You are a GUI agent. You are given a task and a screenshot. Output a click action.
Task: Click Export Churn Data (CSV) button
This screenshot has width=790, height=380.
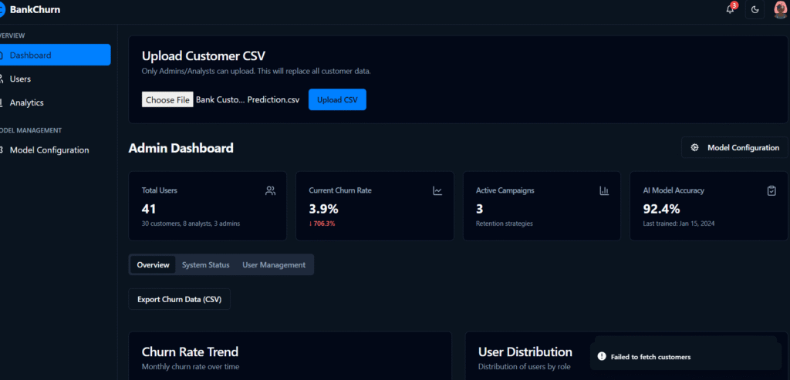click(x=179, y=299)
